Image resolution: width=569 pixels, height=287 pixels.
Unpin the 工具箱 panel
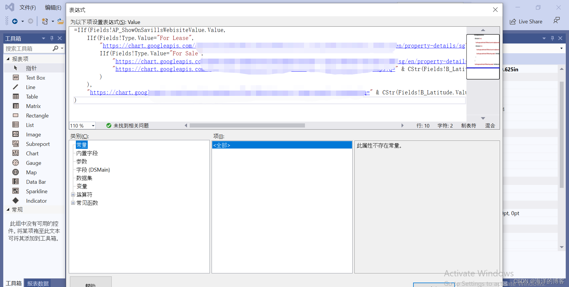tap(52, 38)
